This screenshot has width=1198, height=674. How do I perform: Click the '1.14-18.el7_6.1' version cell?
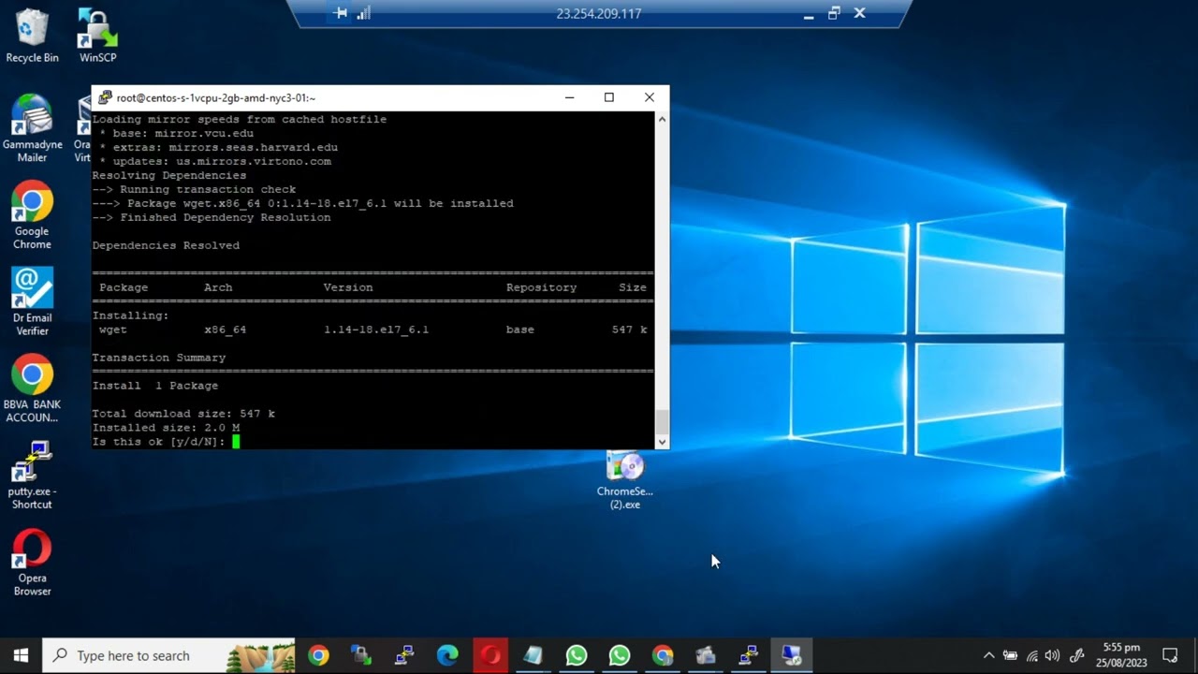pos(376,330)
